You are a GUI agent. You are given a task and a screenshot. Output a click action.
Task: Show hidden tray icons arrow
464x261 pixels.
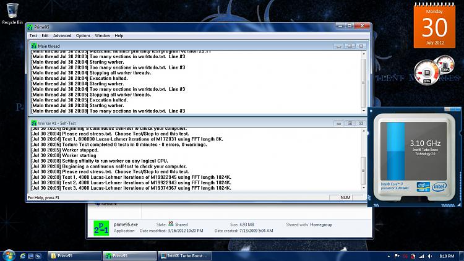coord(389,256)
